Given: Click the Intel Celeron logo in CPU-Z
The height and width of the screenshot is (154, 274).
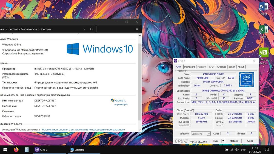Looking at the screenshot, I should point(246,80).
